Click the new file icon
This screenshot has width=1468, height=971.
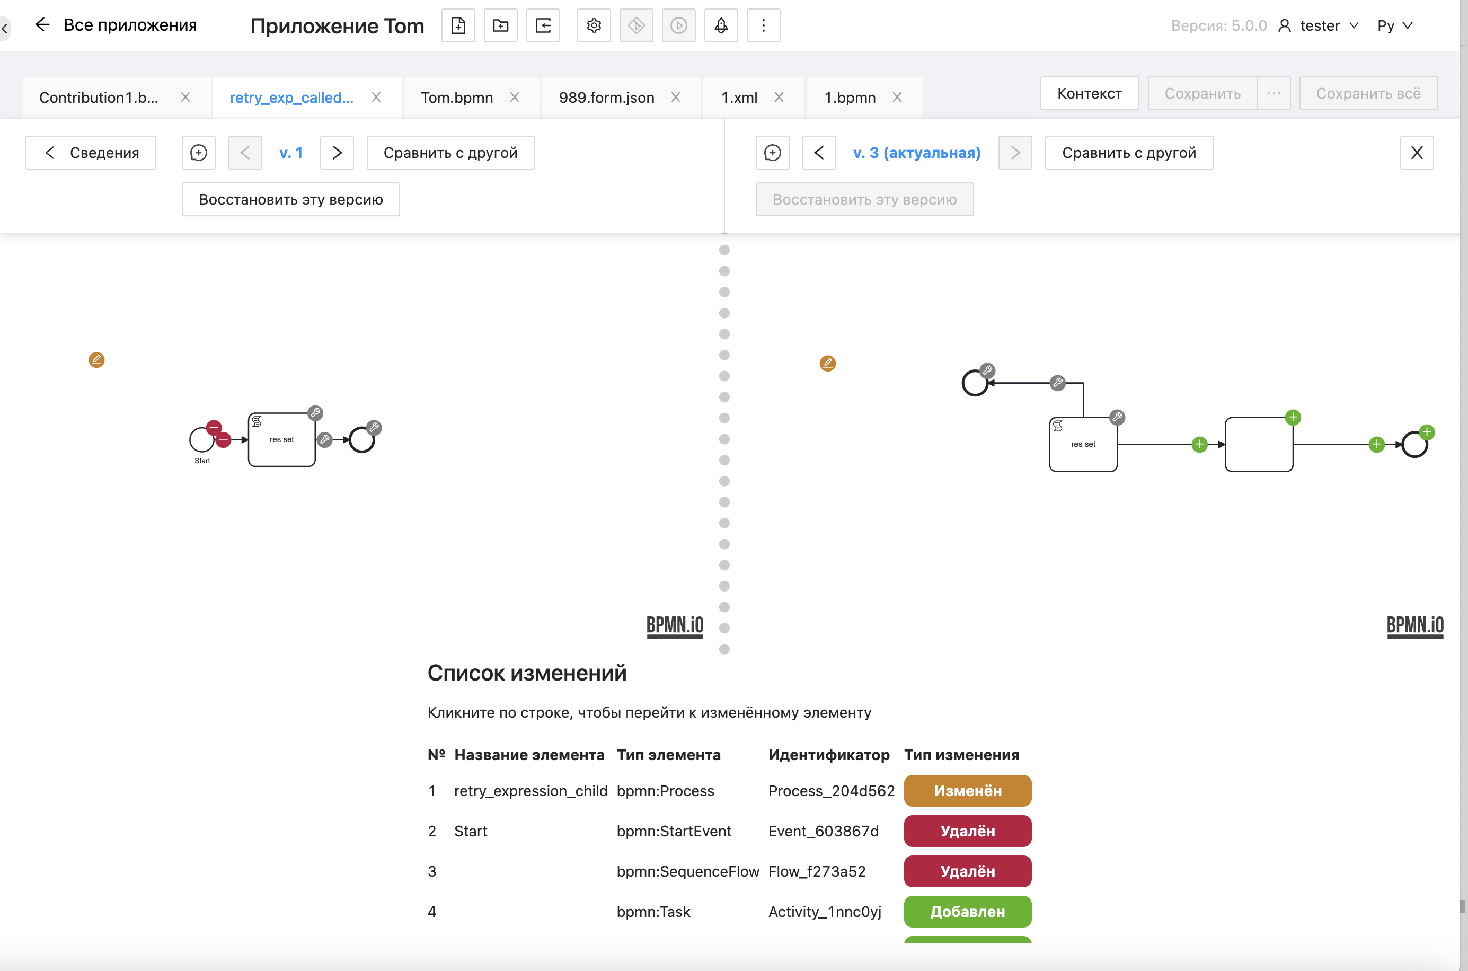[x=458, y=25]
